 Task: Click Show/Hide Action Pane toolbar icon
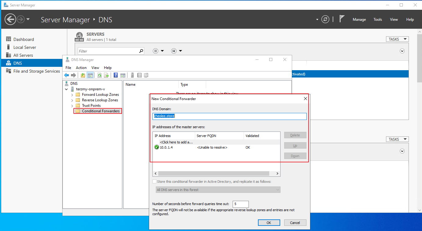pos(123,75)
